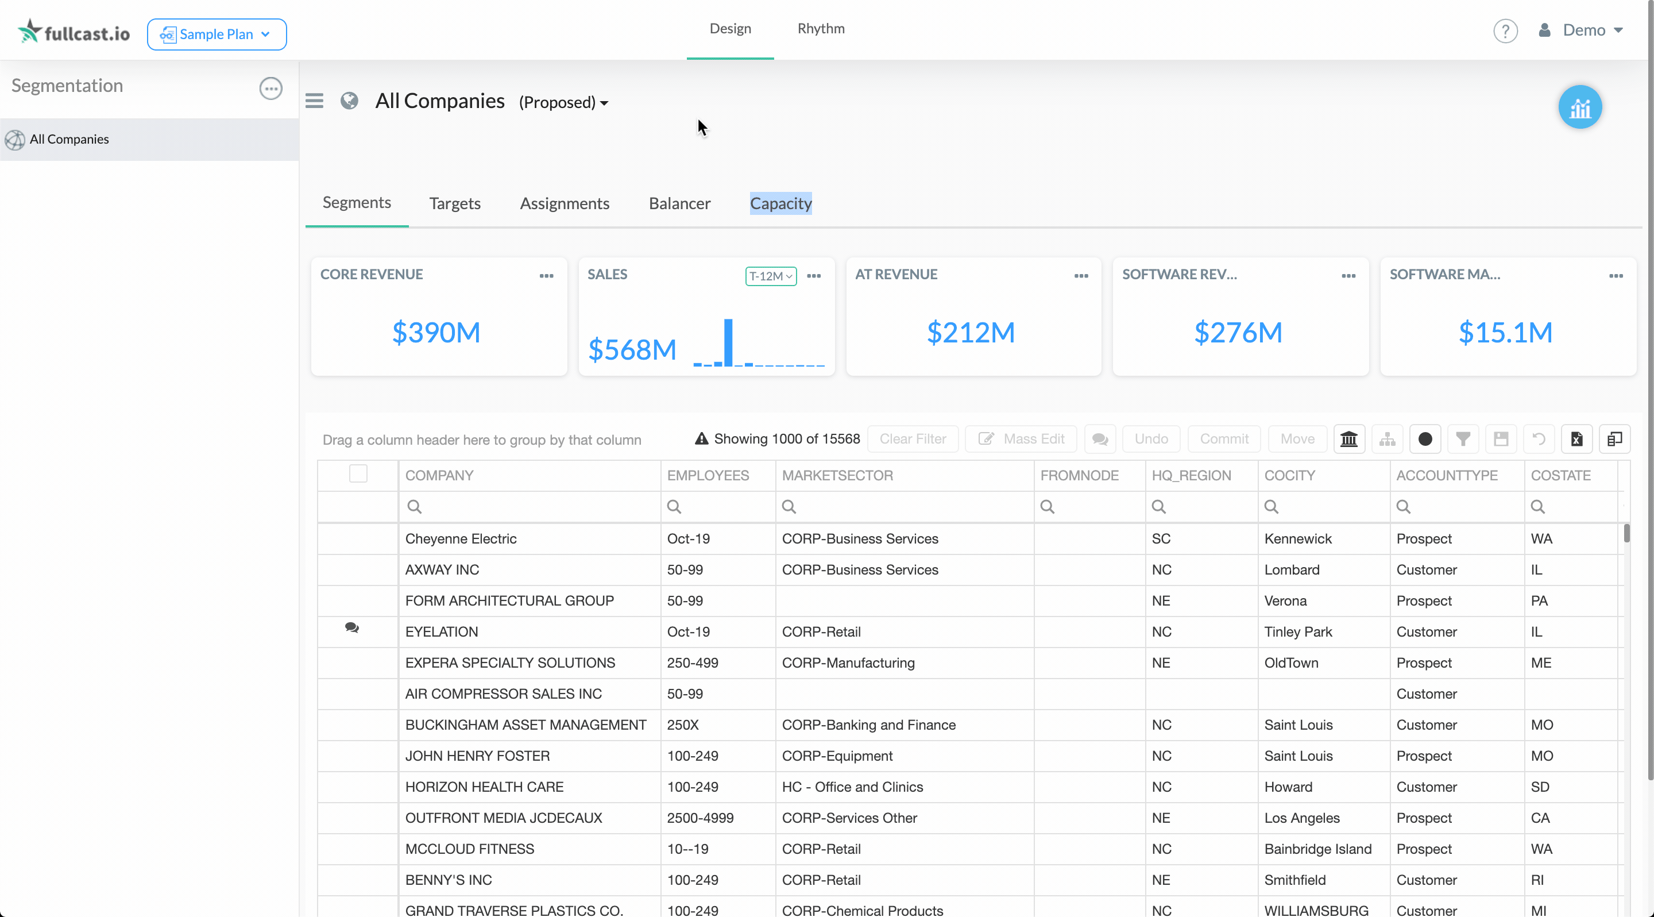Image resolution: width=1654 pixels, height=917 pixels.
Task: Click the page vertical scrollbar
Action: click(x=1650, y=392)
